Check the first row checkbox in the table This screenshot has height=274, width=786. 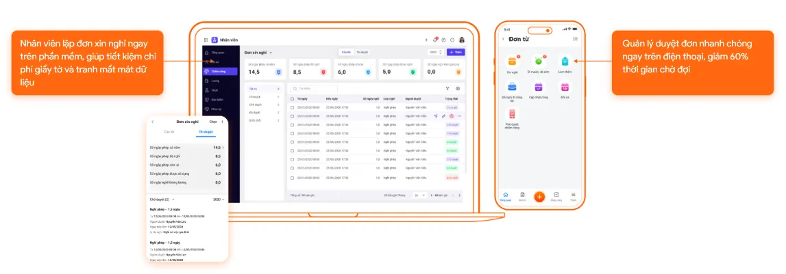(x=292, y=107)
